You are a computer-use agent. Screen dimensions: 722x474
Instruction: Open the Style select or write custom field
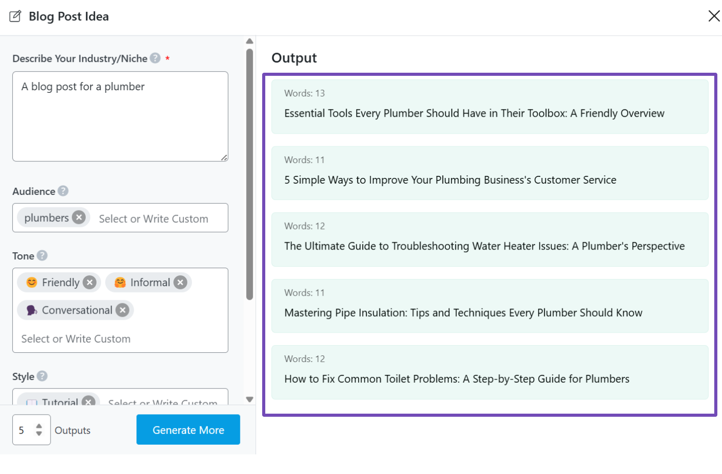coord(163,401)
